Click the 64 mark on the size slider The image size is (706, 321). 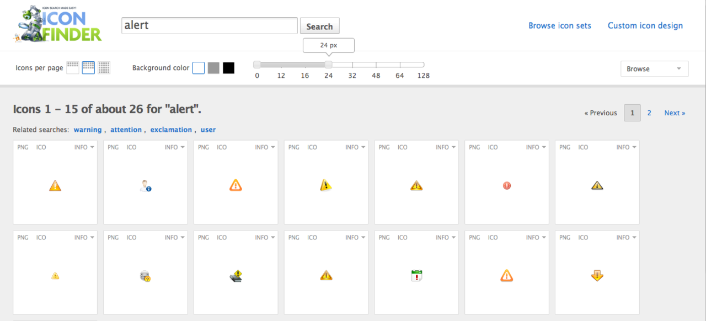pyautogui.click(x=399, y=65)
